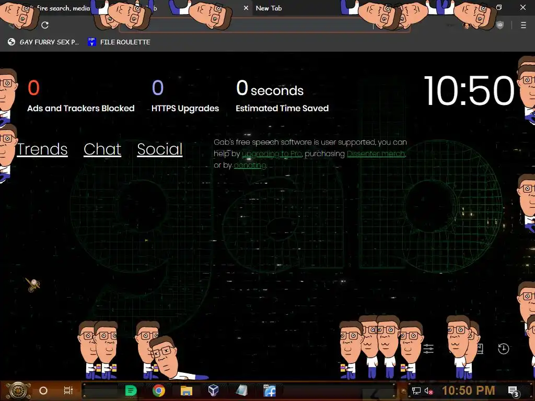Switch to the New Tab tab
Image resolution: width=535 pixels, height=401 pixels.
point(269,8)
